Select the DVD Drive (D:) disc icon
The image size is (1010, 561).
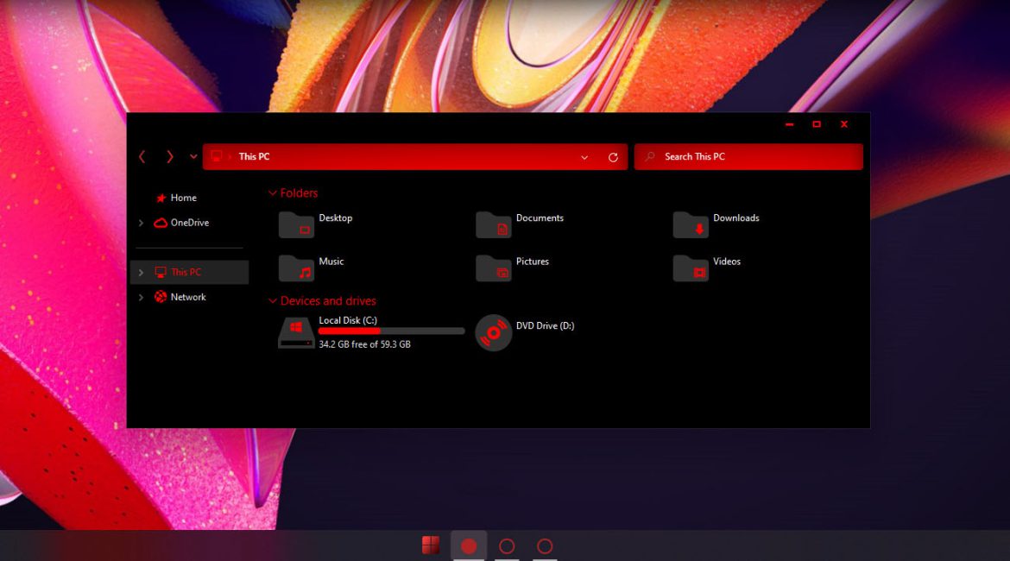(x=494, y=332)
